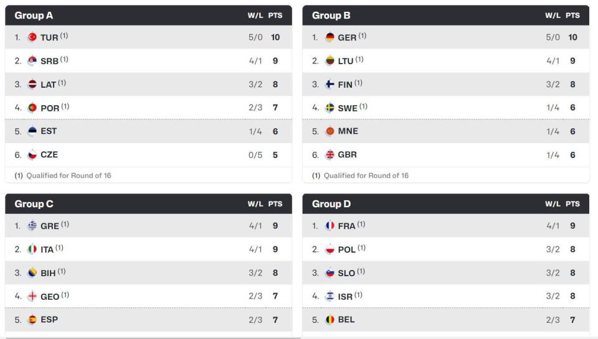Open LTU team link in Group B

pyautogui.click(x=346, y=61)
